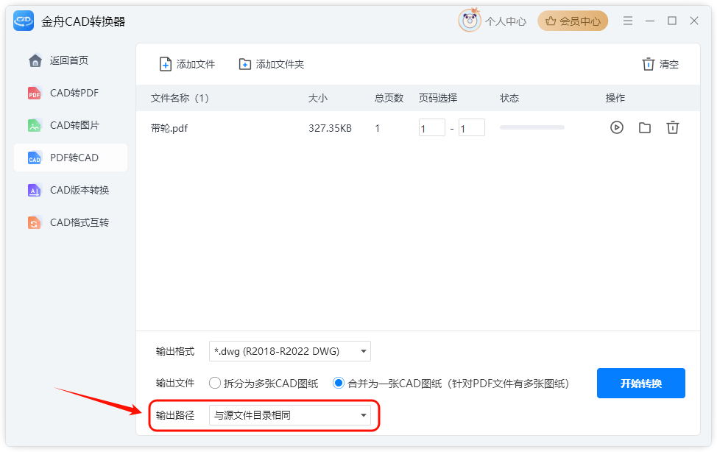717x452 pixels.
Task: Select the 带轮.pdf file name
Action: click(169, 128)
